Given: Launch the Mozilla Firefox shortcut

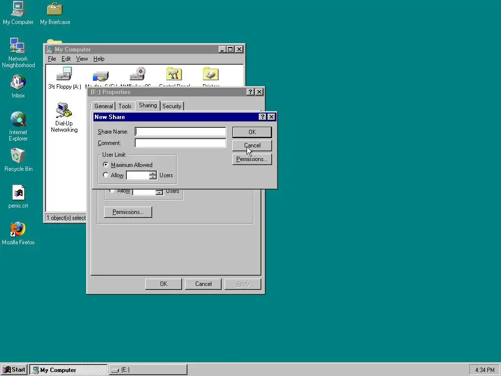Looking at the screenshot, I should pos(18,234).
